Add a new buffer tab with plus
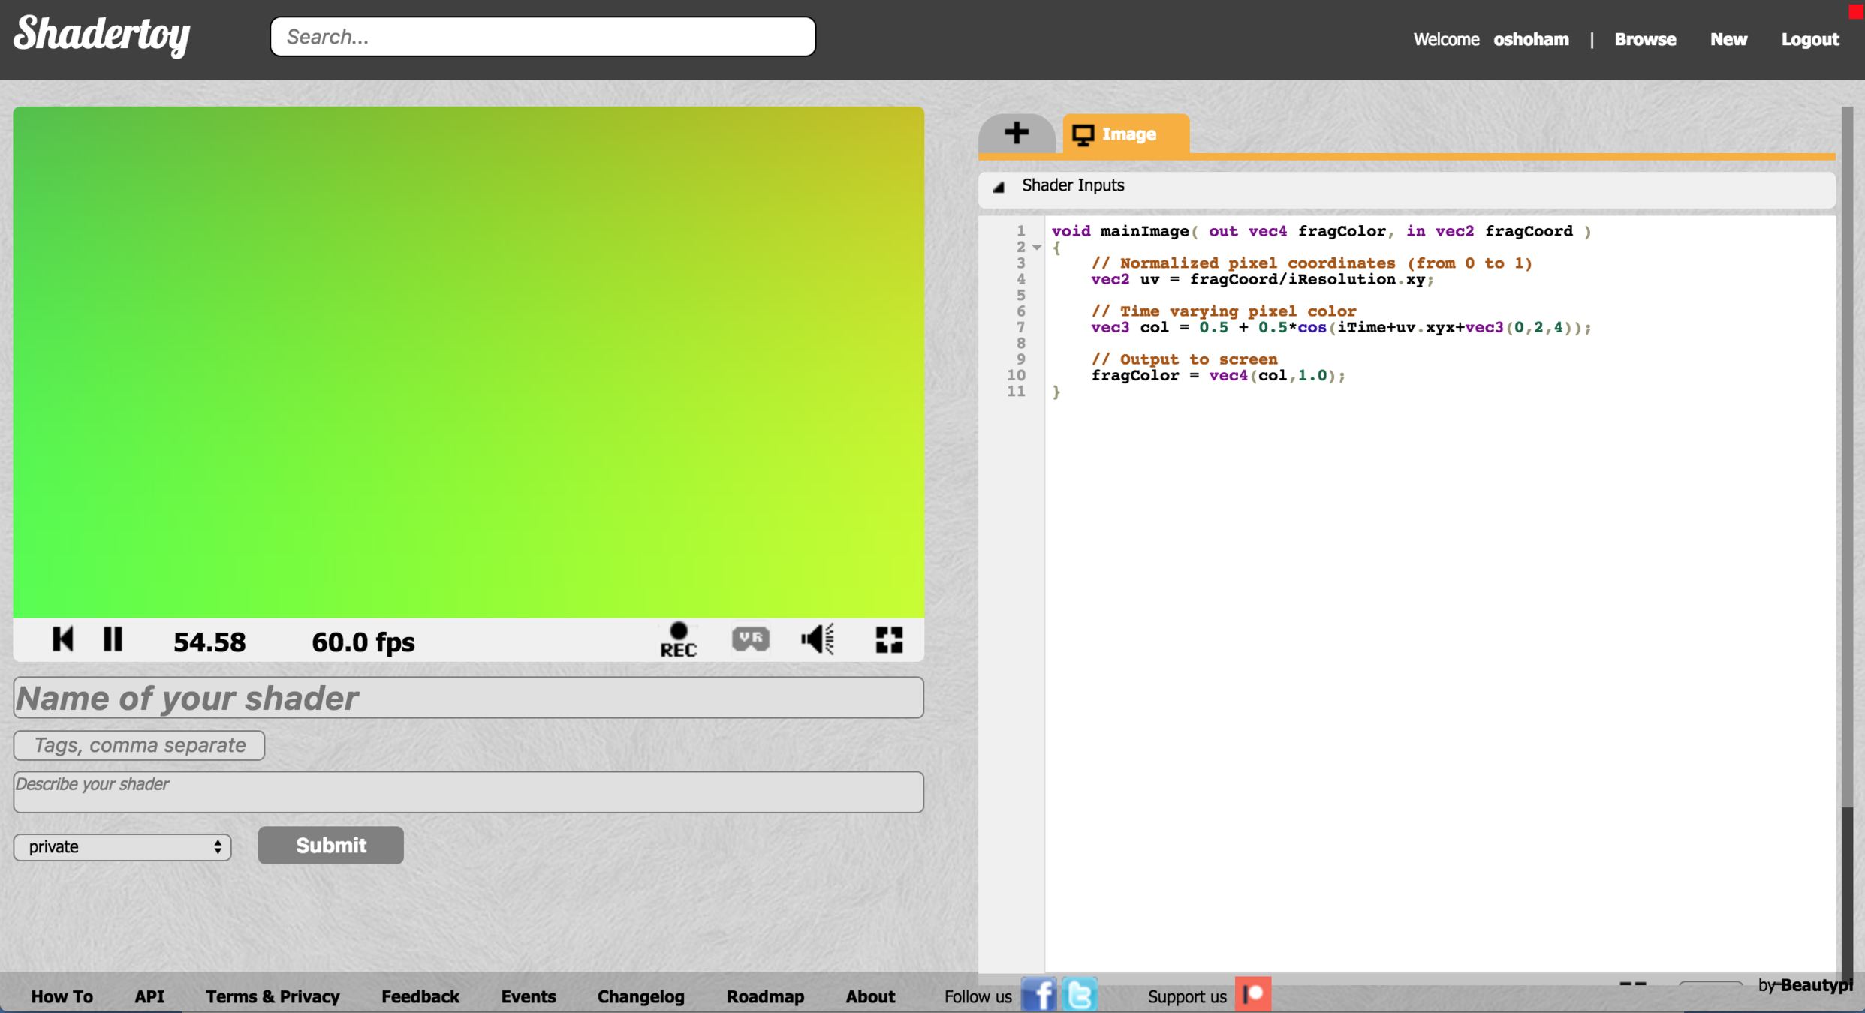 (1017, 134)
